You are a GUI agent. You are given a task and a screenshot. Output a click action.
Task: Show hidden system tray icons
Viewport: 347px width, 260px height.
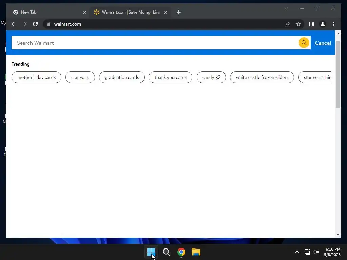click(297, 252)
